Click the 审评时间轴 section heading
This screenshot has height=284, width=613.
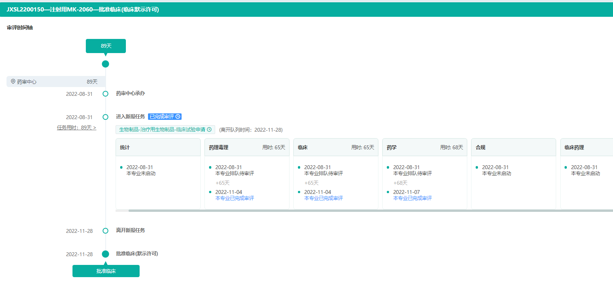pos(20,27)
